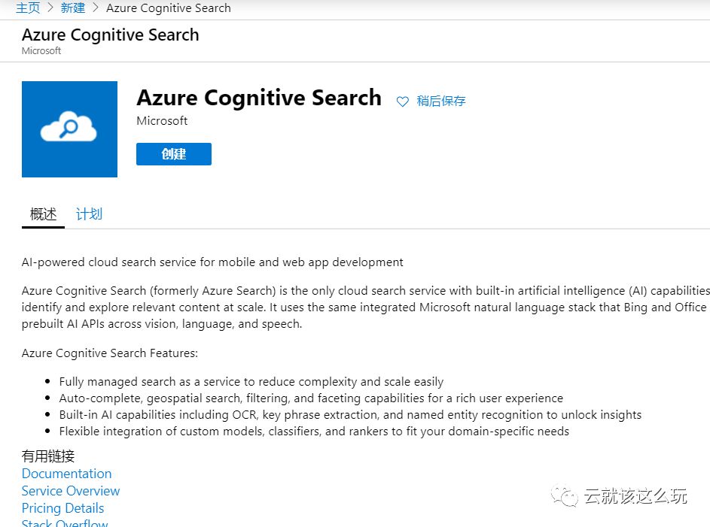This screenshot has width=710, height=527.
Task: Click the 稍后保存 link
Action: pyautogui.click(x=441, y=101)
